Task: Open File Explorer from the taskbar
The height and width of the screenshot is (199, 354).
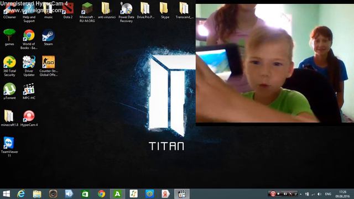Action: [37, 194]
